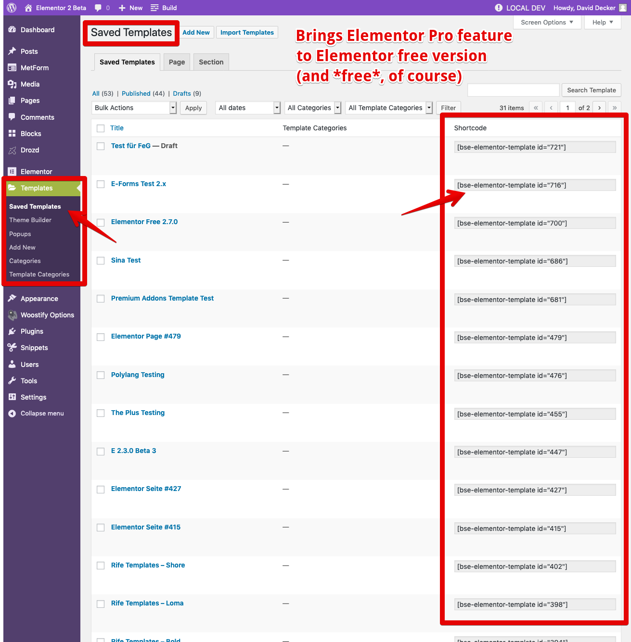Click the Settings sidebar icon
The height and width of the screenshot is (642, 631).
tap(12, 397)
